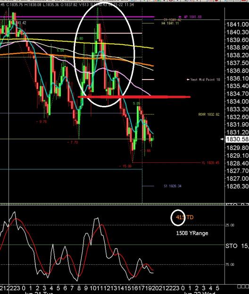Click the 1828.40 price axis label
249x294 pixels.
click(238, 163)
